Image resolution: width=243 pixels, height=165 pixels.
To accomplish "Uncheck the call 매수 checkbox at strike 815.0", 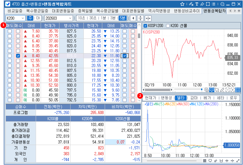I will 18,56.
